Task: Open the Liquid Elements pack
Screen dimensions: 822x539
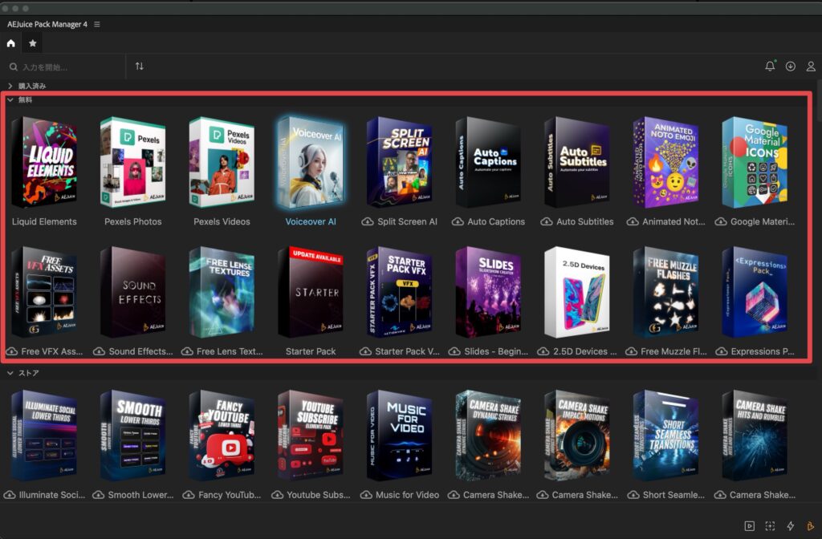Action: click(44, 162)
